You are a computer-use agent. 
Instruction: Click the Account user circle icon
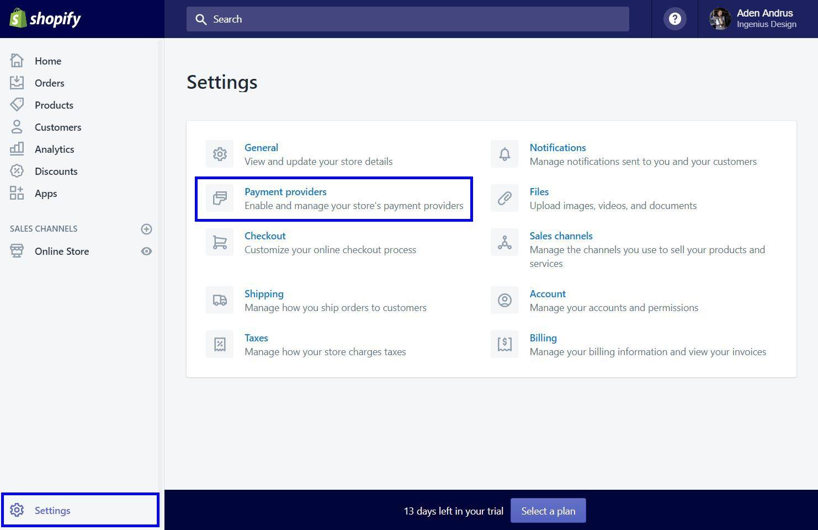[x=504, y=300]
